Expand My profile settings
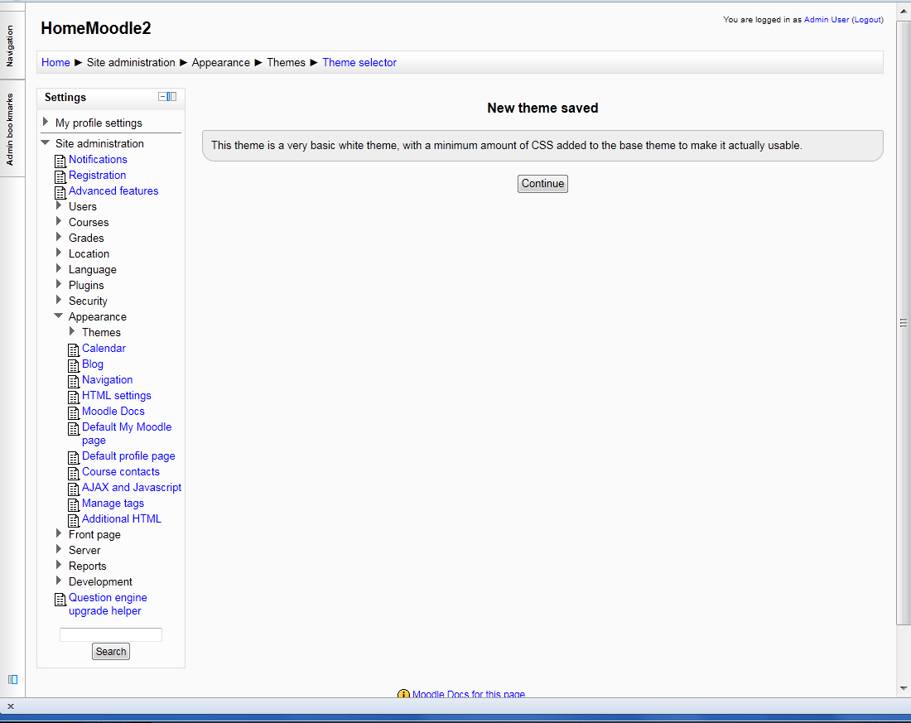The width and height of the screenshot is (911, 723). click(x=46, y=122)
